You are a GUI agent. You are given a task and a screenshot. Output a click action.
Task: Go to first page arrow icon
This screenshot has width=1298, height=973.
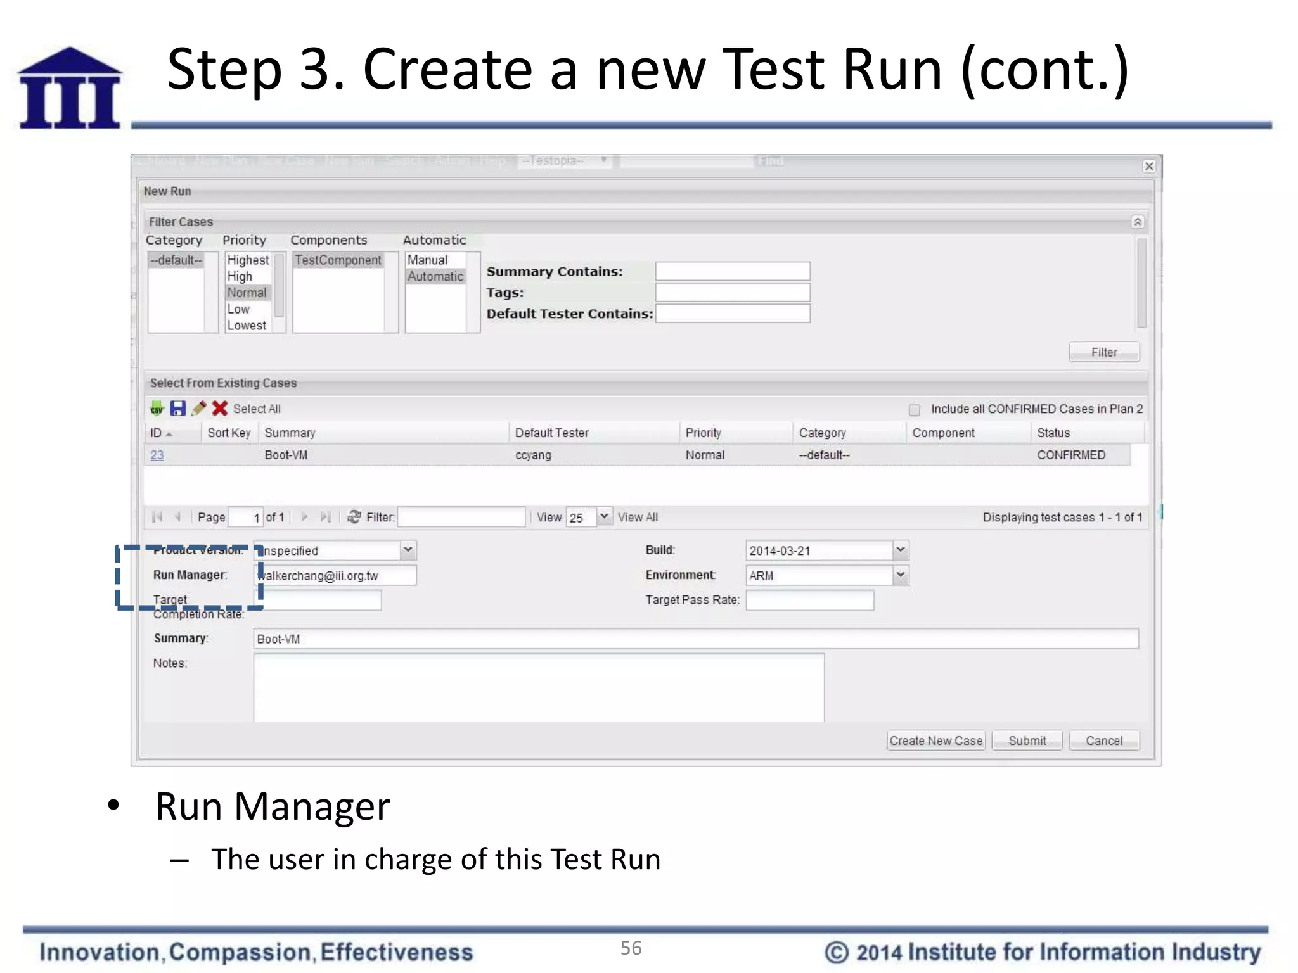coord(157,517)
